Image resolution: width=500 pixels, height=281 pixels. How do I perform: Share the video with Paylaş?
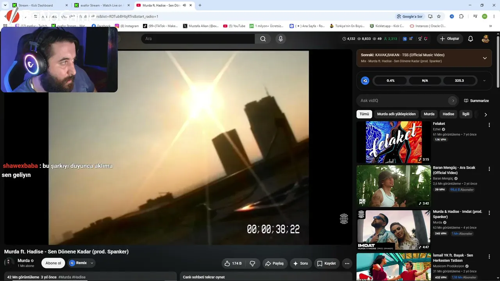point(275,263)
